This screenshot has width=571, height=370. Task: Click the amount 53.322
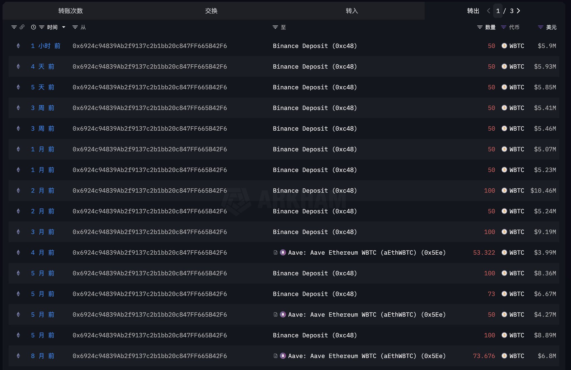[484, 253]
